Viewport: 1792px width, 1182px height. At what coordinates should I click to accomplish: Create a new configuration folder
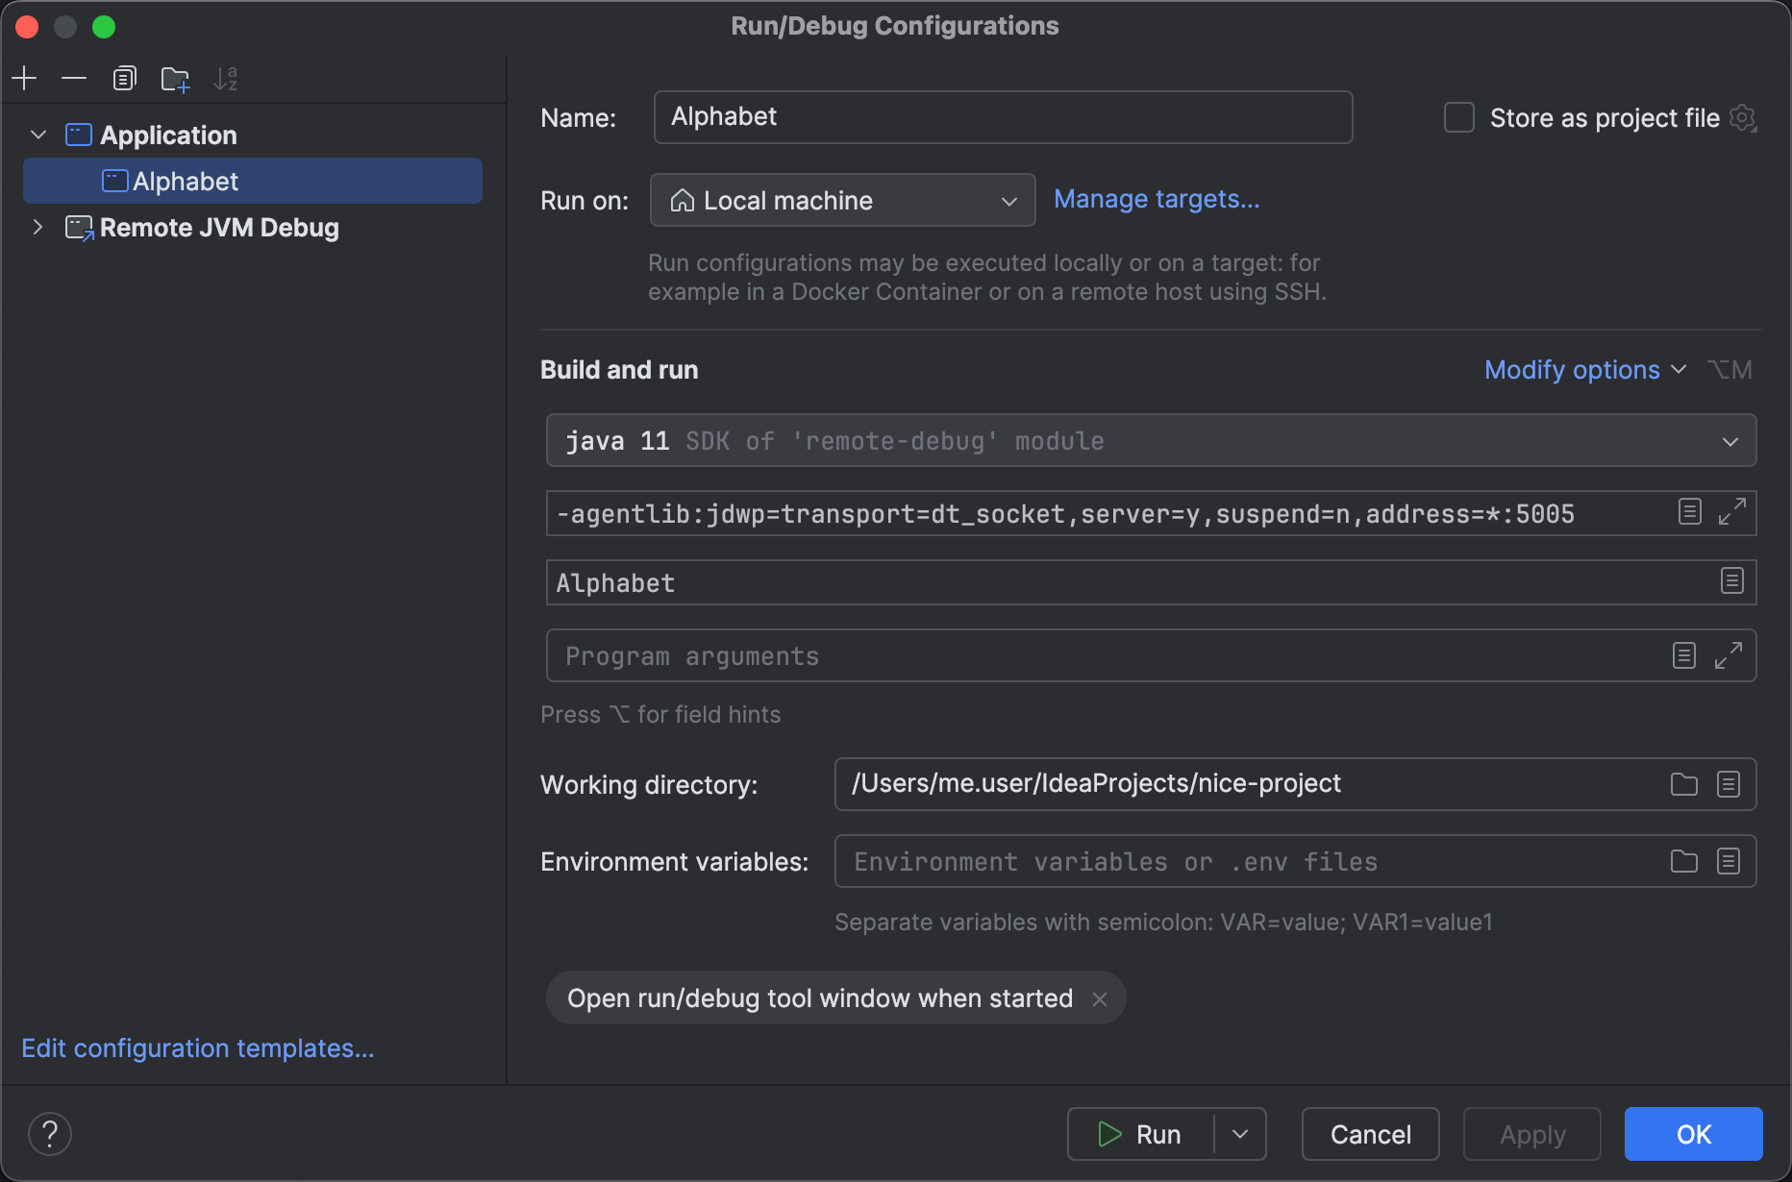[175, 78]
